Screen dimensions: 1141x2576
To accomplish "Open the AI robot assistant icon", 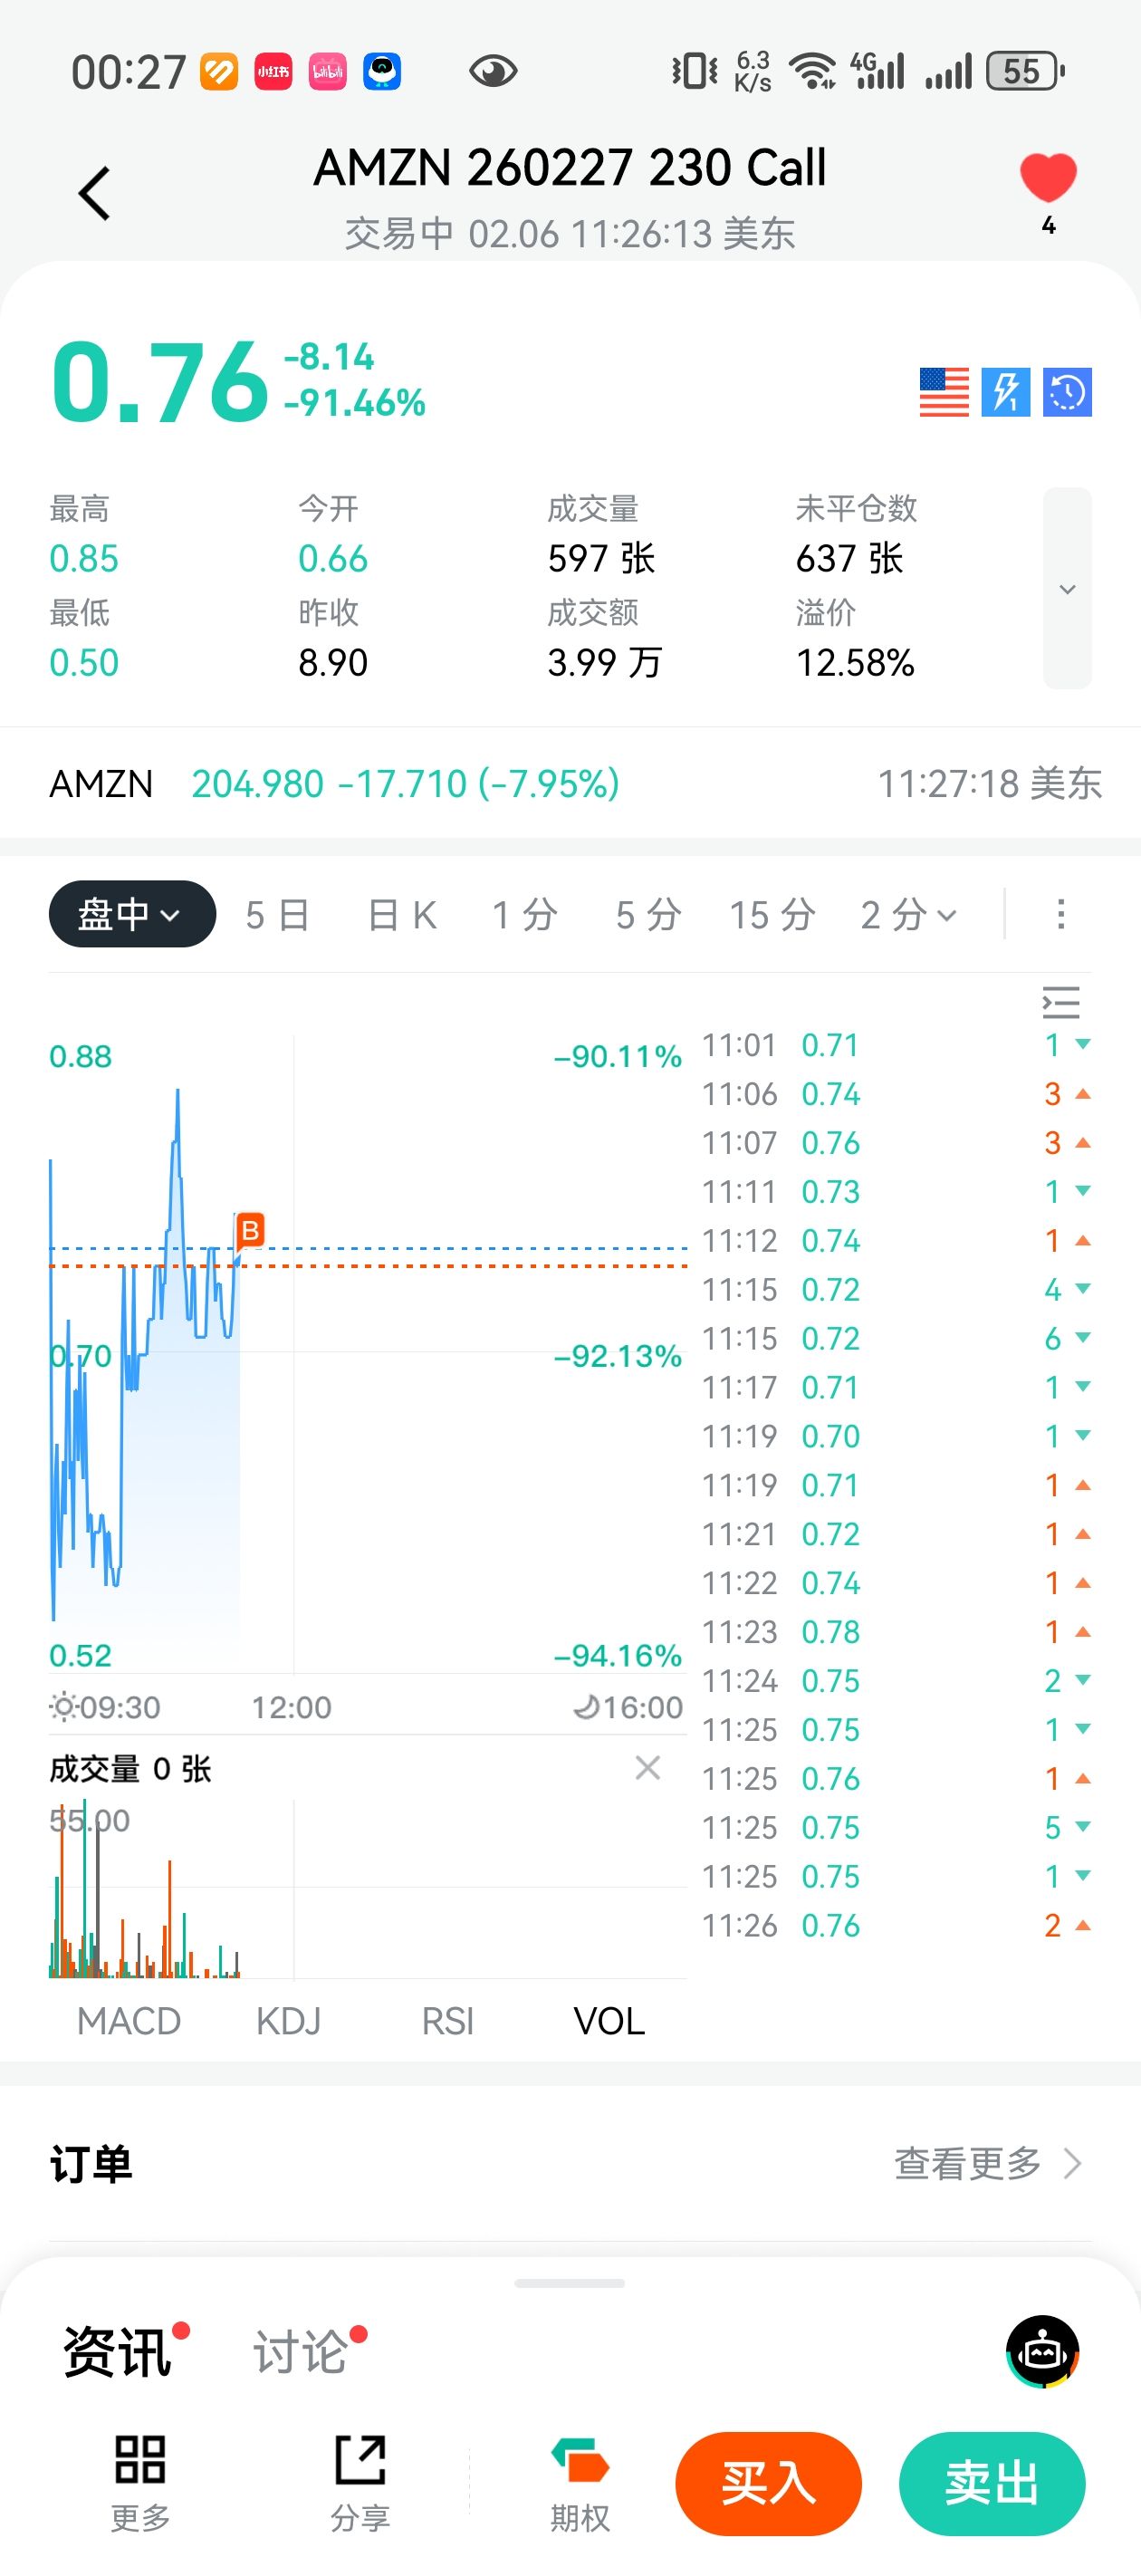I will pos(1042,2351).
